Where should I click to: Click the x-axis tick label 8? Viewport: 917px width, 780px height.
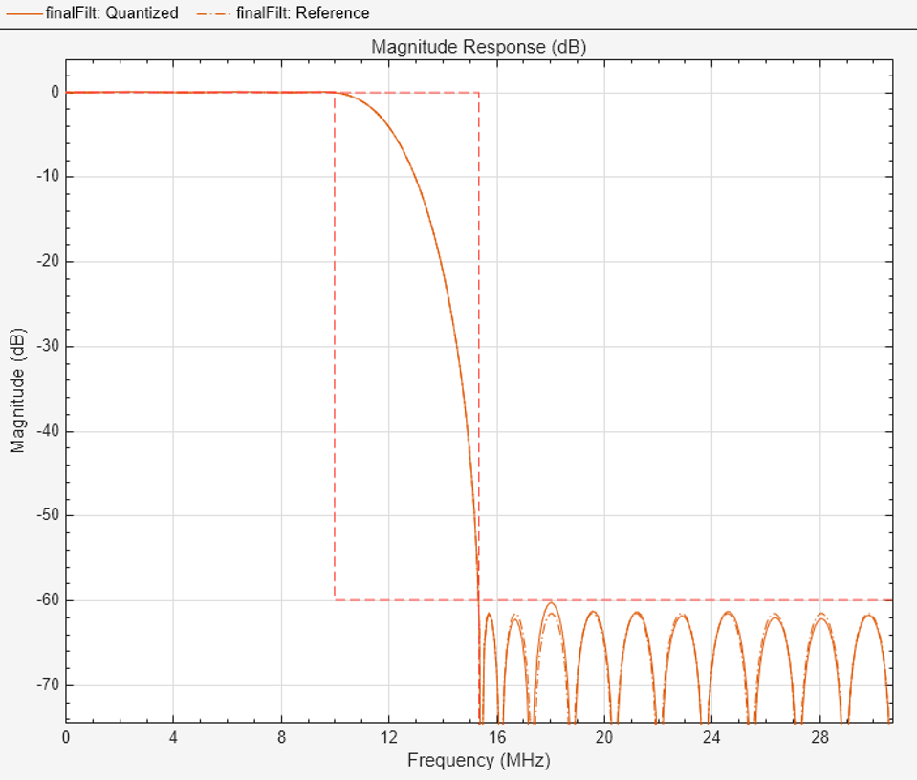[x=281, y=737]
